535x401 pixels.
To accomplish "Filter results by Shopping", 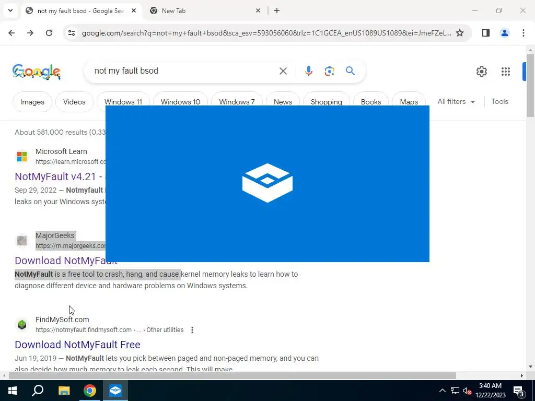I will 326,99.
